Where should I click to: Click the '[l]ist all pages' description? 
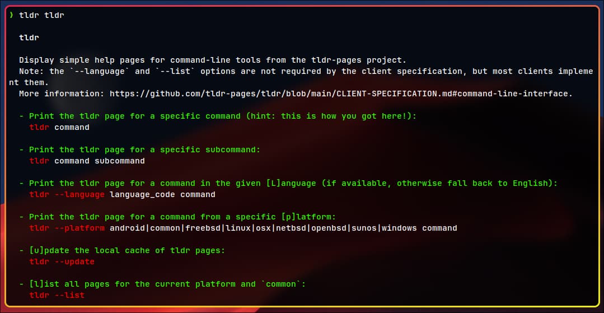coord(162,284)
